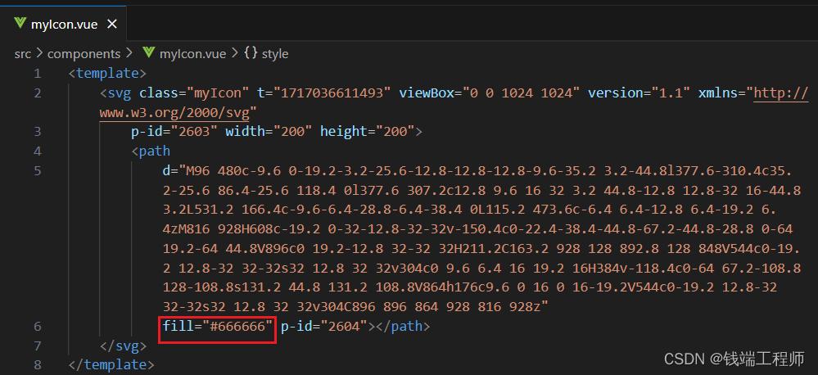This screenshot has width=818, height=375.
Task: Click the Vue icon in the breadcrumb
Action: click(x=148, y=53)
